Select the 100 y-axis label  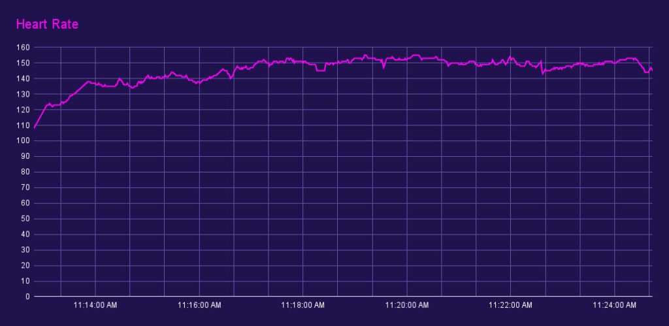[24, 141]
